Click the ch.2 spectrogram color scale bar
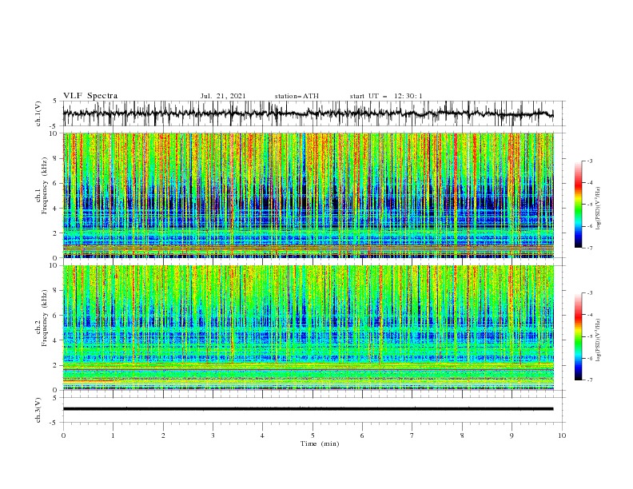Screen dimensions: 633x489 point(578,336)
